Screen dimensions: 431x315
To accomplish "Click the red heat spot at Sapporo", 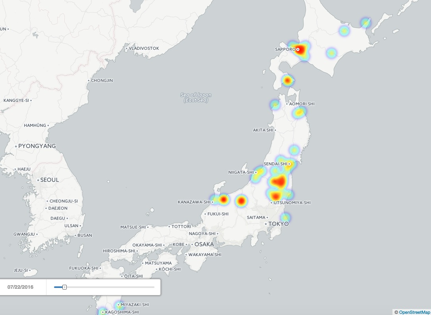I will (x=301, y=50).
